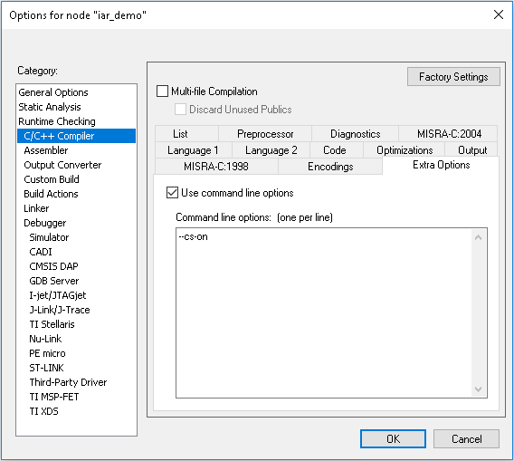
Task: Select J-Link/J-Trace debugger driver
Action: tap(76, 310)
